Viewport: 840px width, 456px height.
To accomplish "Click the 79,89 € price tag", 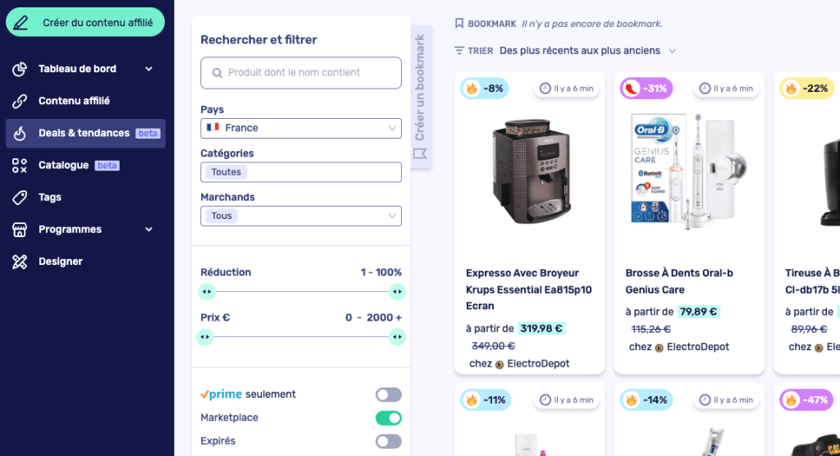I will pos(698,312).
